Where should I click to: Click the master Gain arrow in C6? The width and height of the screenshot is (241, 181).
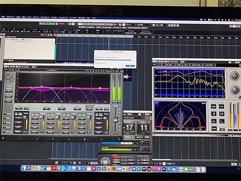(x=5, y=118)
